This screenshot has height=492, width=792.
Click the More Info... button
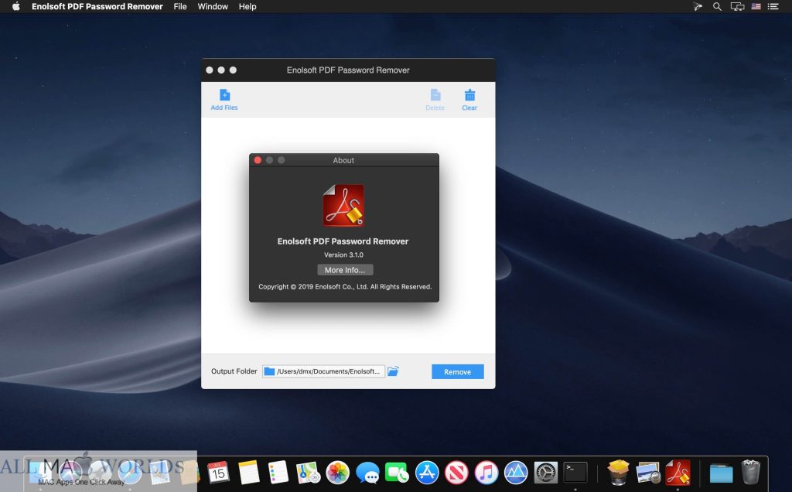[345, 270]
